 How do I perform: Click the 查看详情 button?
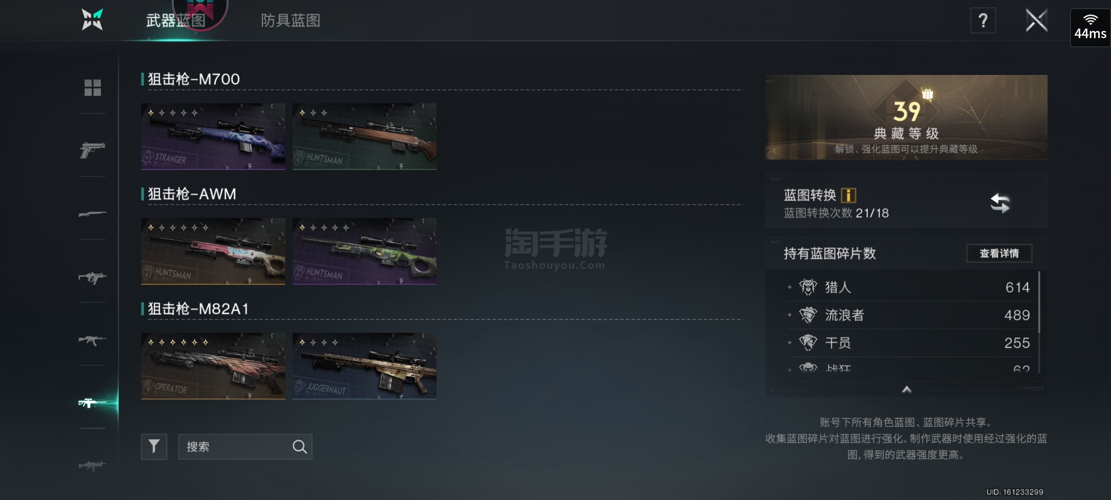(x=999, y=253)
